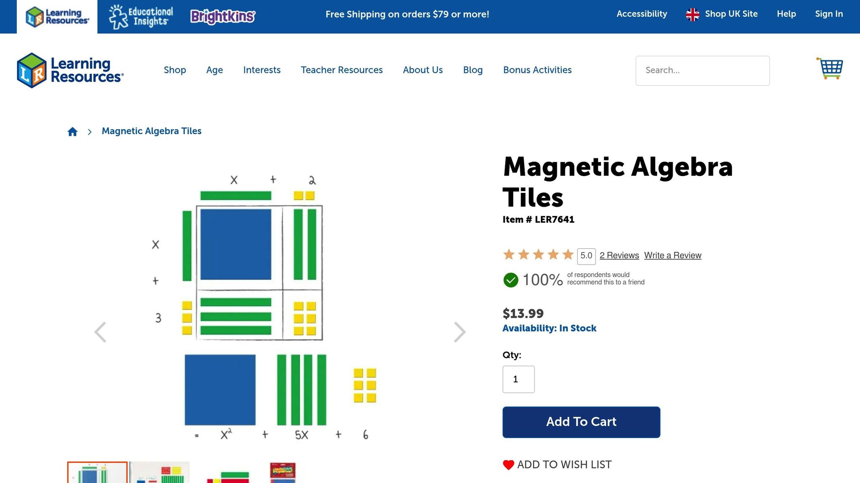Click the five-star rating stars

tap(538, 255)
